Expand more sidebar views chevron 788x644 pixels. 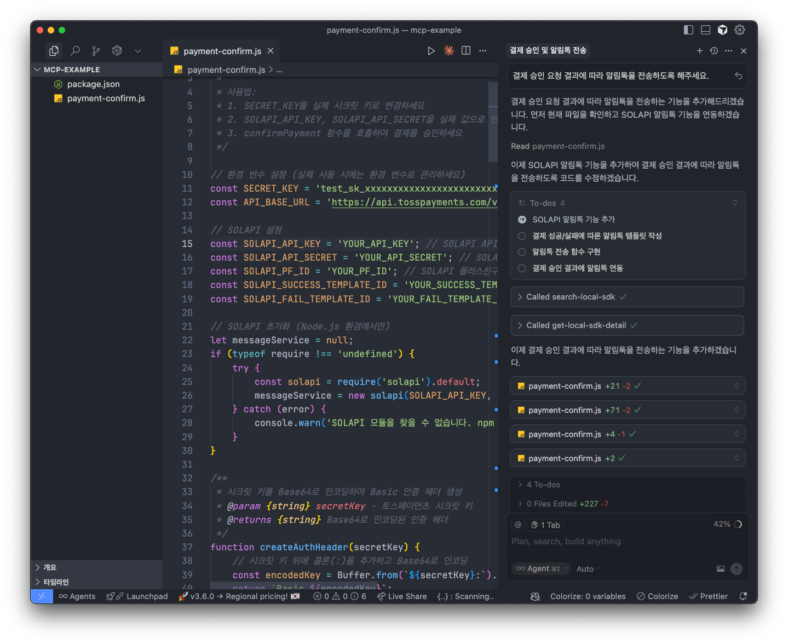pos(138,51)
